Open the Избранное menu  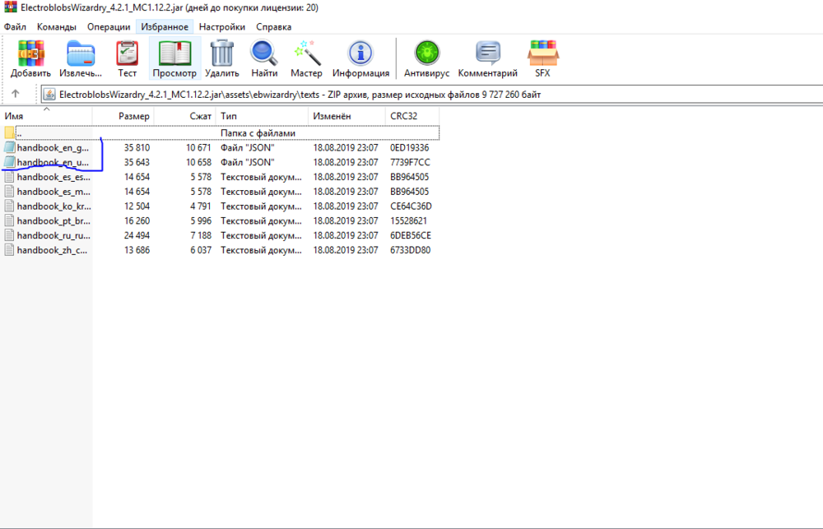coord(165,27)
